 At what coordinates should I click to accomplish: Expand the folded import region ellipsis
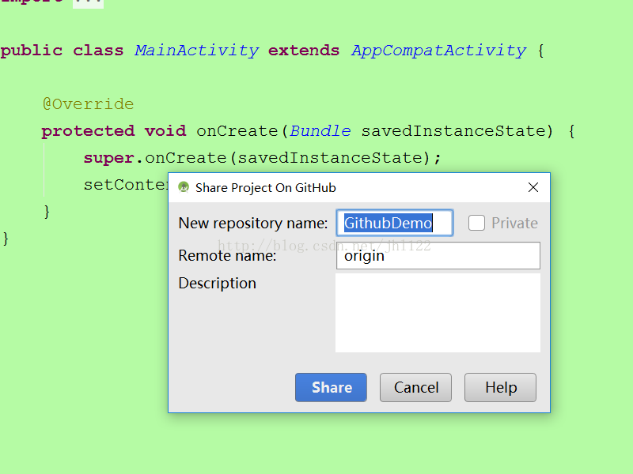click(88, 3)
